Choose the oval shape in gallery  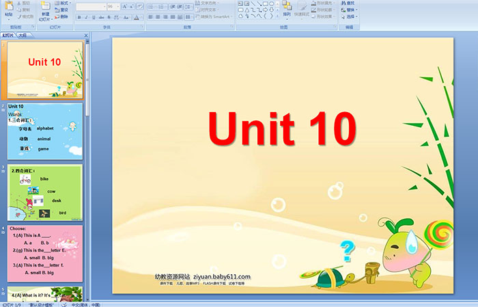tap(271, 3)
